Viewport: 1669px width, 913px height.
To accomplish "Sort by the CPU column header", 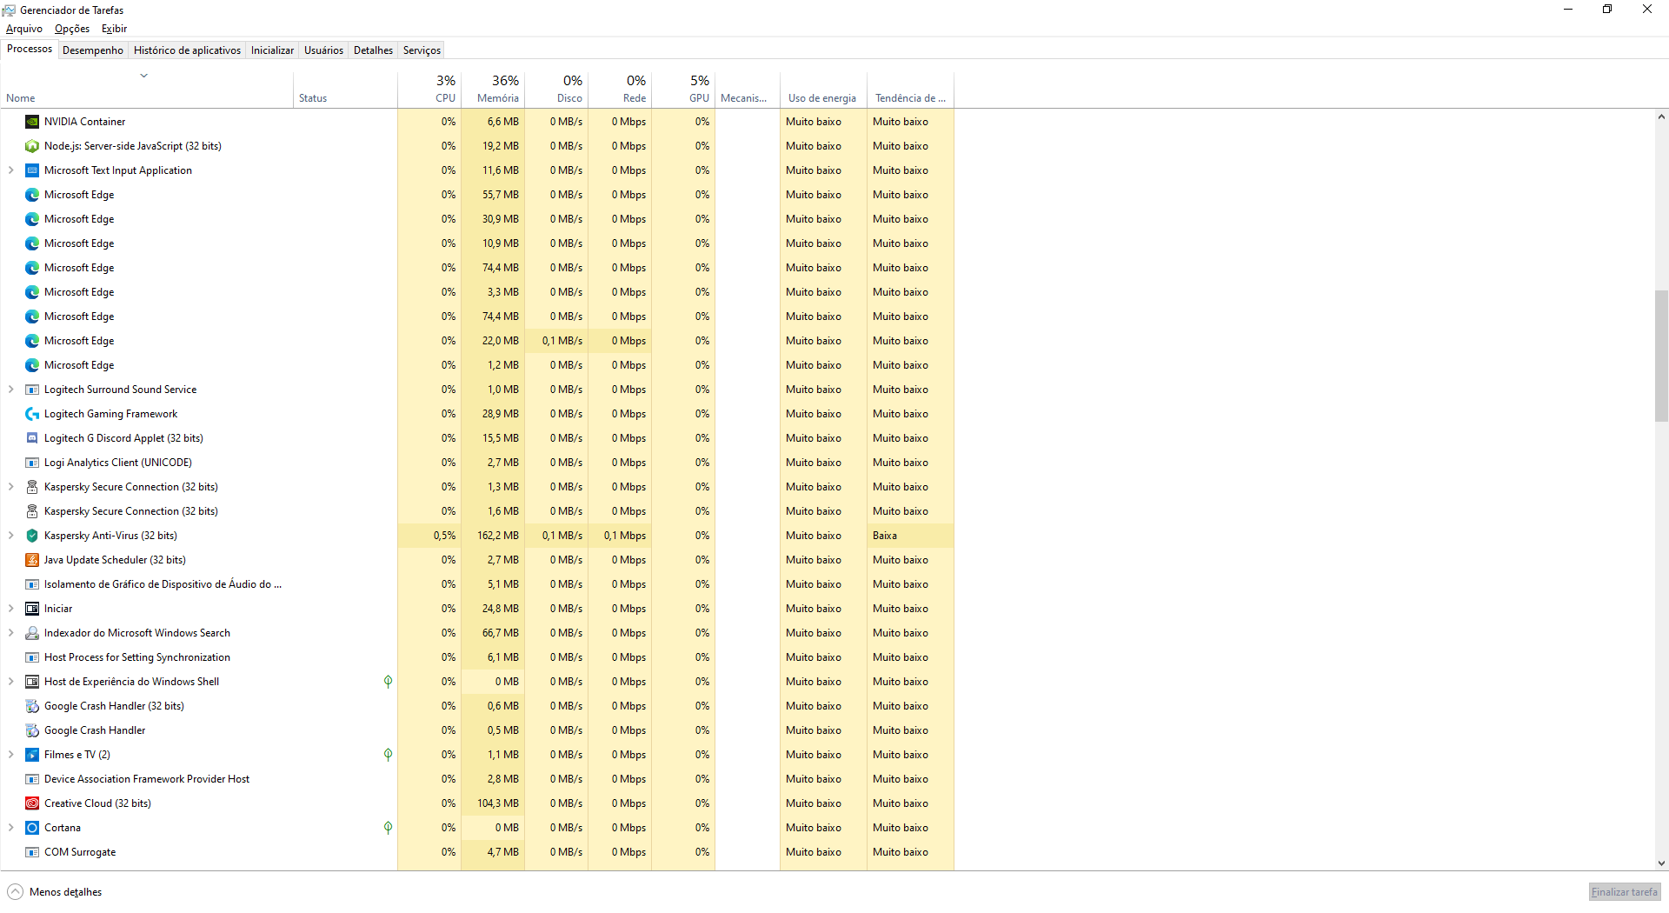I will tap(429, 90).
